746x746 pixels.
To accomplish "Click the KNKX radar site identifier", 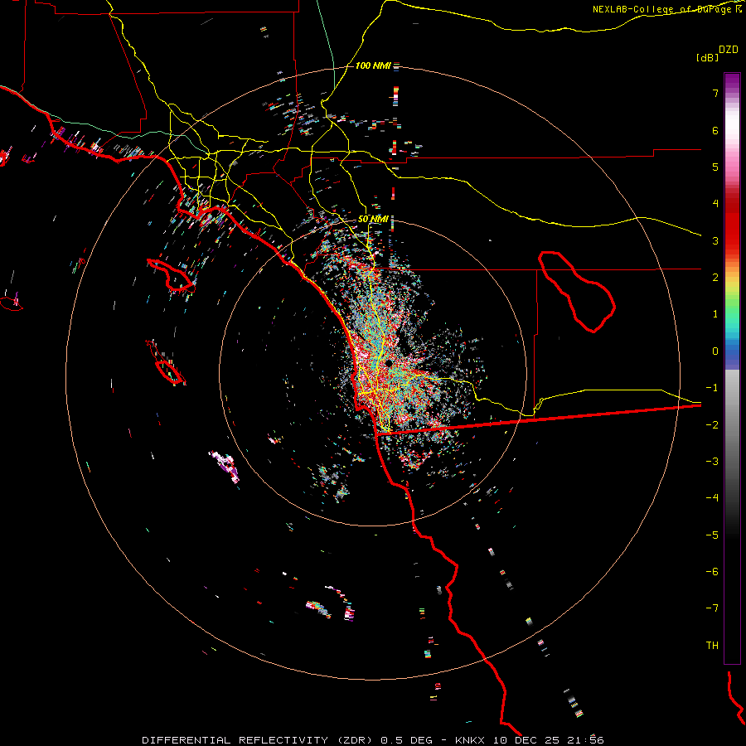I will (x=471, y=740).
